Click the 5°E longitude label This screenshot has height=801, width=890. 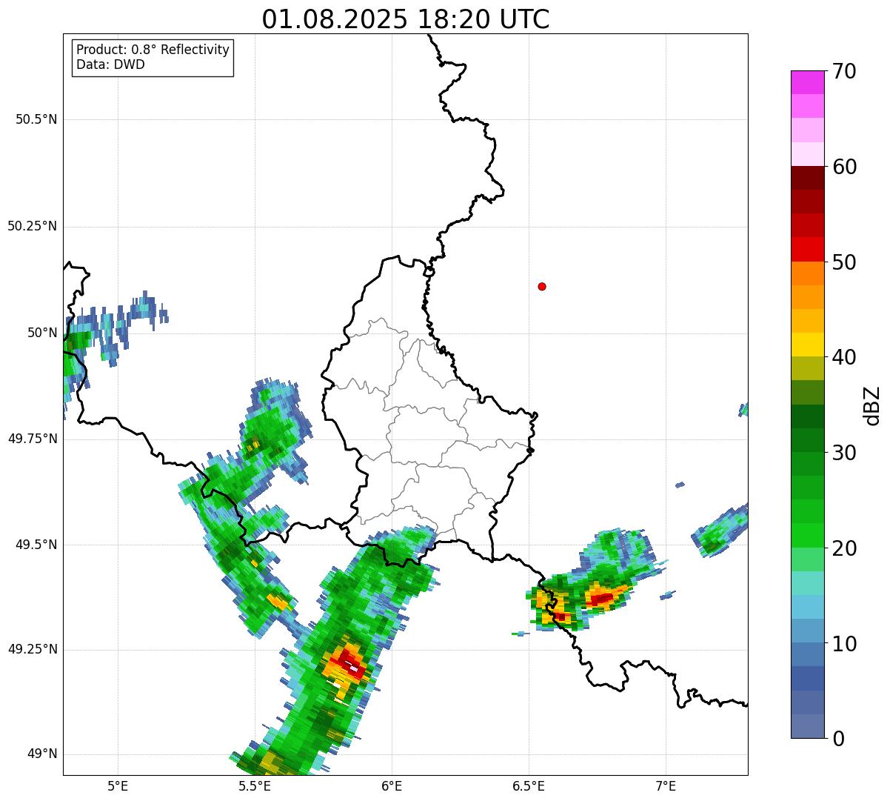(118, 786)
